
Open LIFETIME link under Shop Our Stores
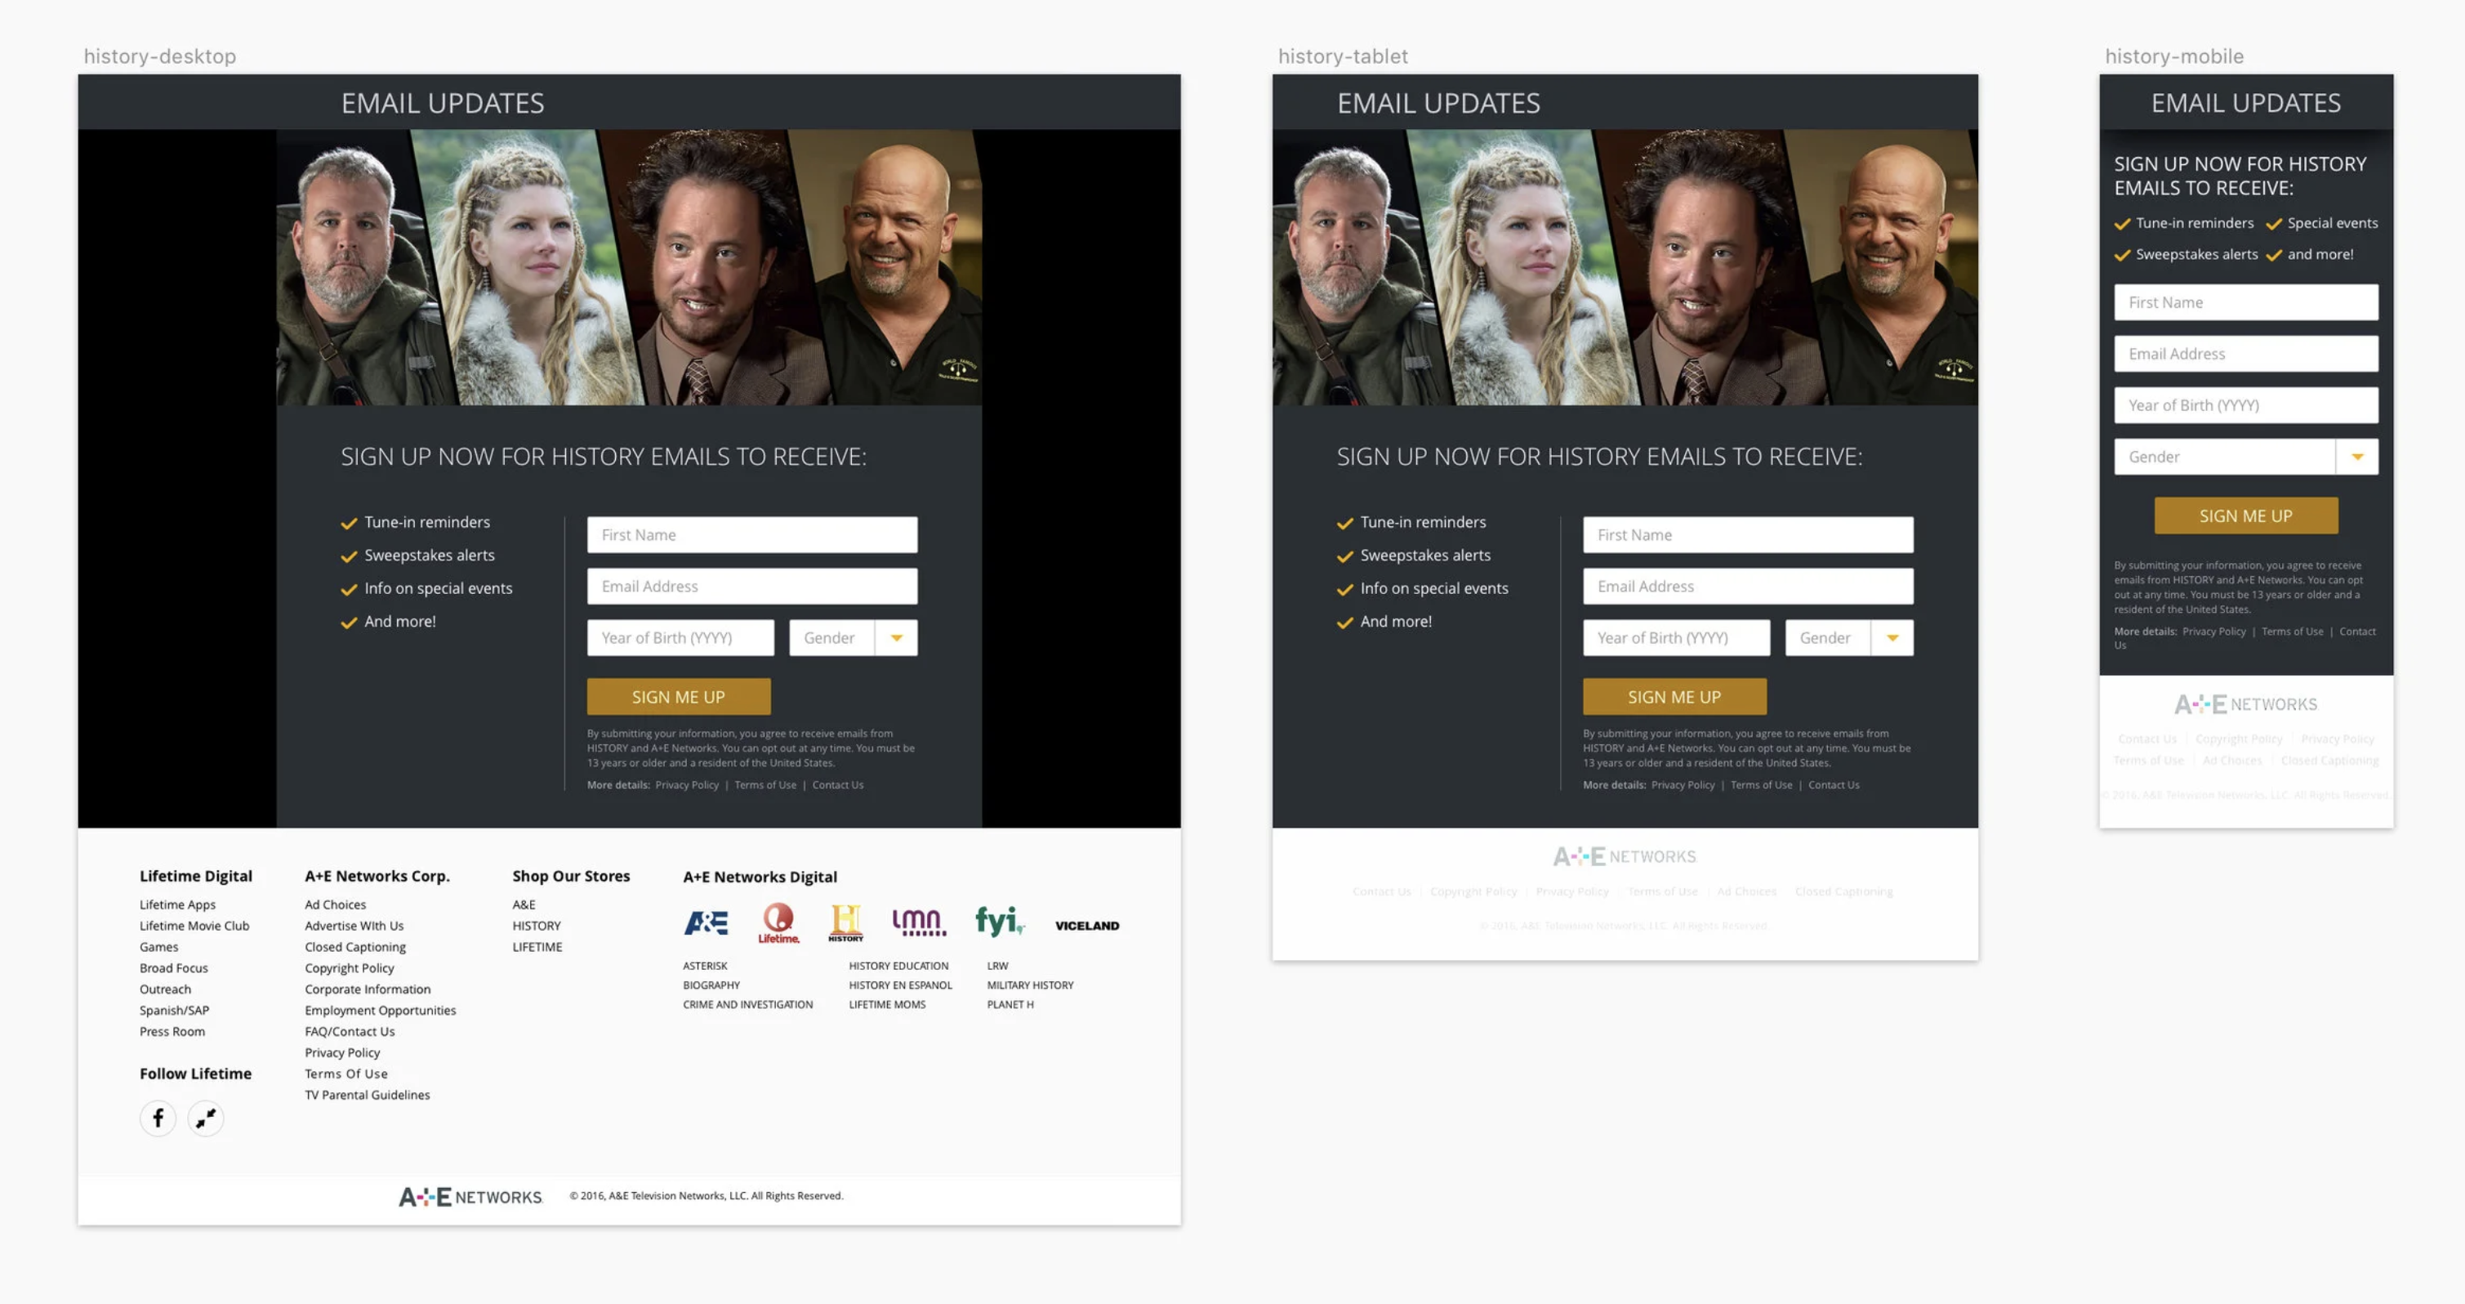coord(537,947)
